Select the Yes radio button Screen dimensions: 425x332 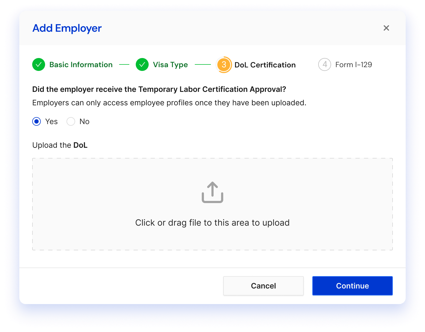(36, 121)
